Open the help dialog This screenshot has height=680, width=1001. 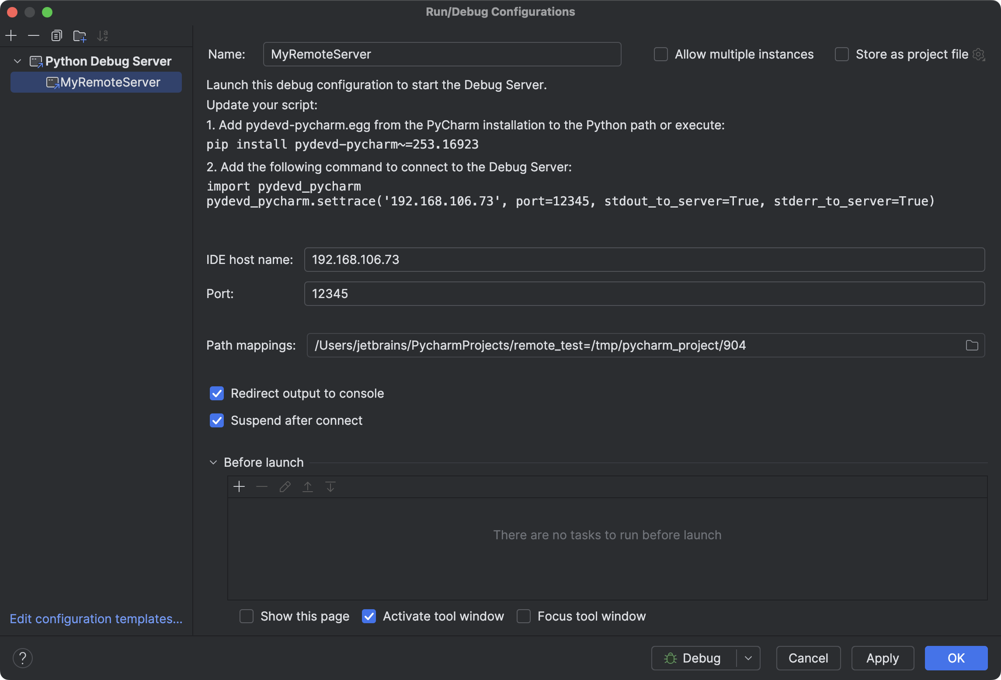point(23,658)
